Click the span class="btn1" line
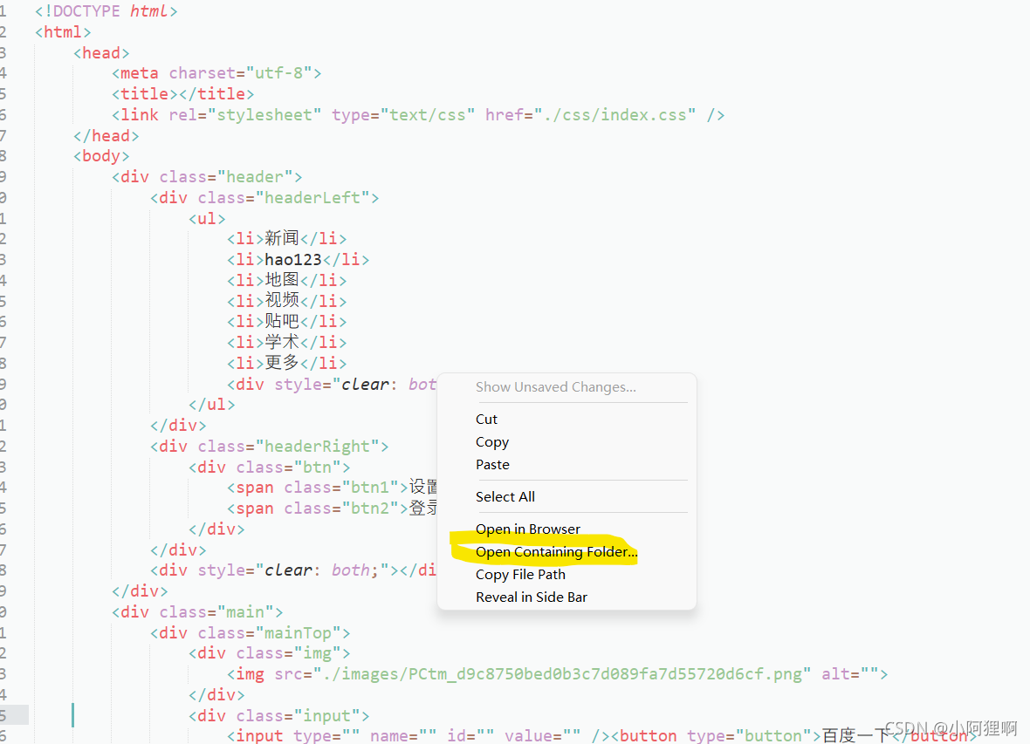Viewport: 1030px width, 744px height. (x=332, y=488)
